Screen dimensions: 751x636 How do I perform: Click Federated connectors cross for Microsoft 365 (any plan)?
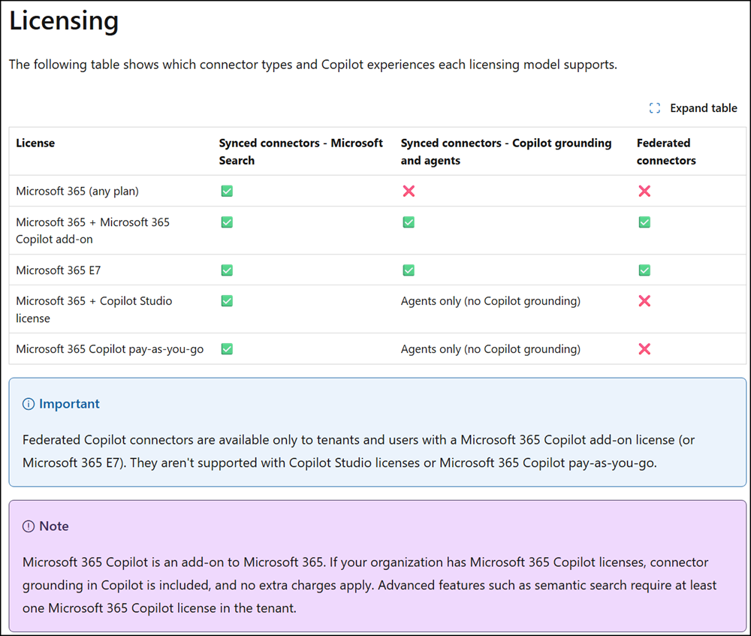tap(644, 191)
